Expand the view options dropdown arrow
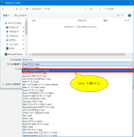Screen dimensions: 134x137 [x=122, y=15]
